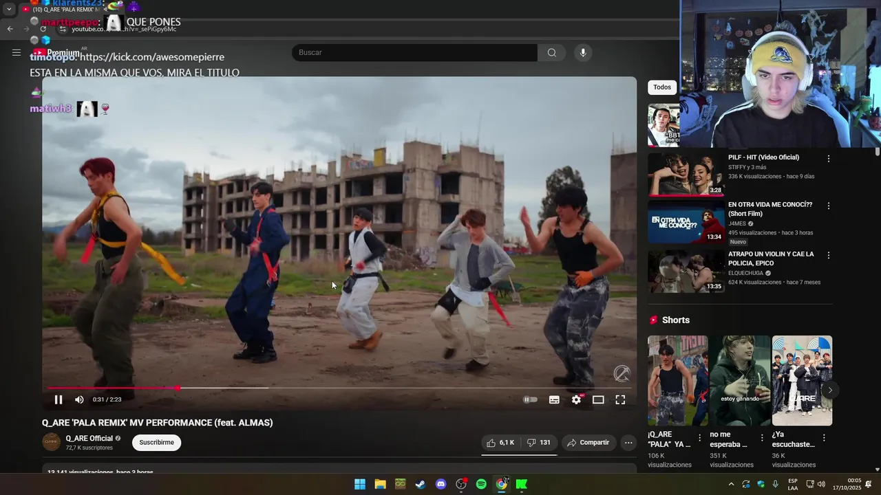881x495 pixels.
Task: Open PILF - HIT (Video Oficial) thumbnail
Action: pyautogui.click(x=686, y=175)
